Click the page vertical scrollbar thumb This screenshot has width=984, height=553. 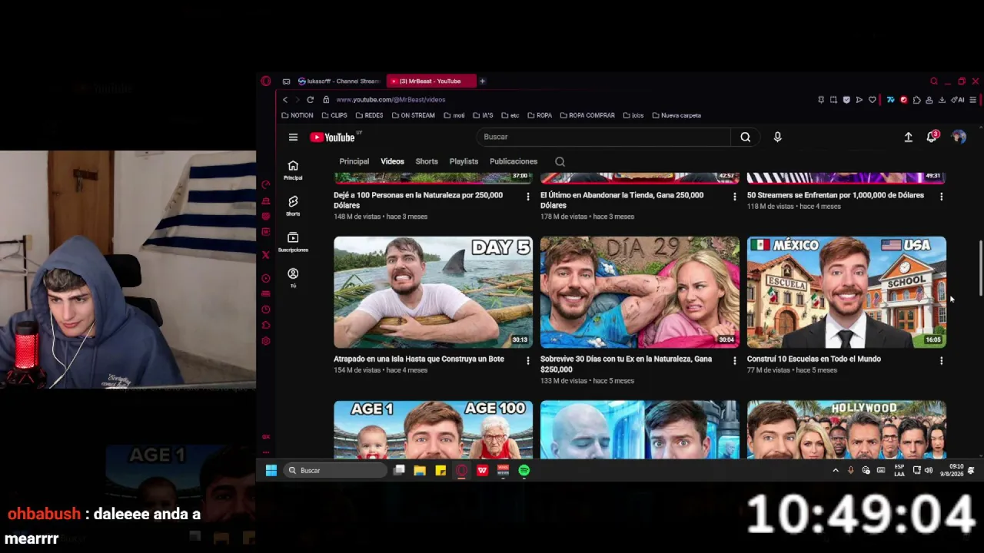979,268
